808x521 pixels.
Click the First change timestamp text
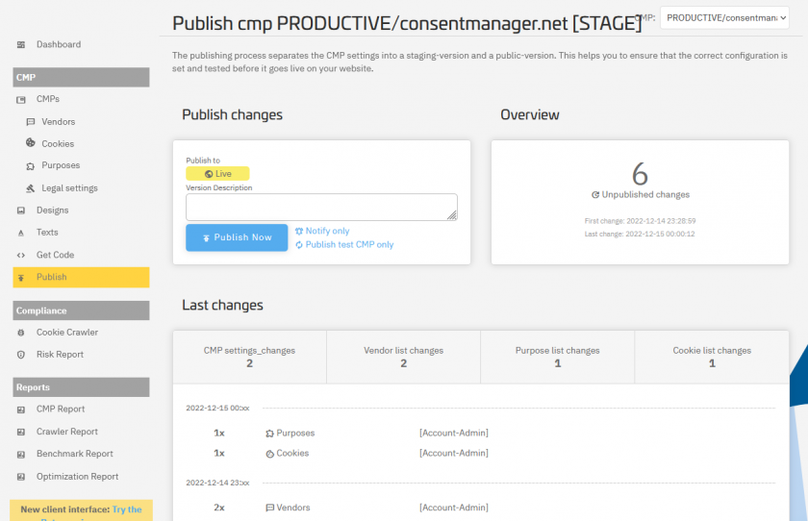[x=640, y=221]
